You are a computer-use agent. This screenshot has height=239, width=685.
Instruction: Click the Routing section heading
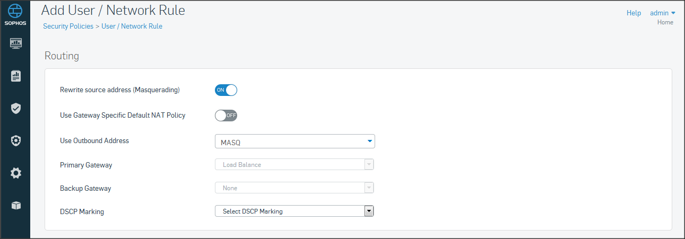[x=62, y=56]
